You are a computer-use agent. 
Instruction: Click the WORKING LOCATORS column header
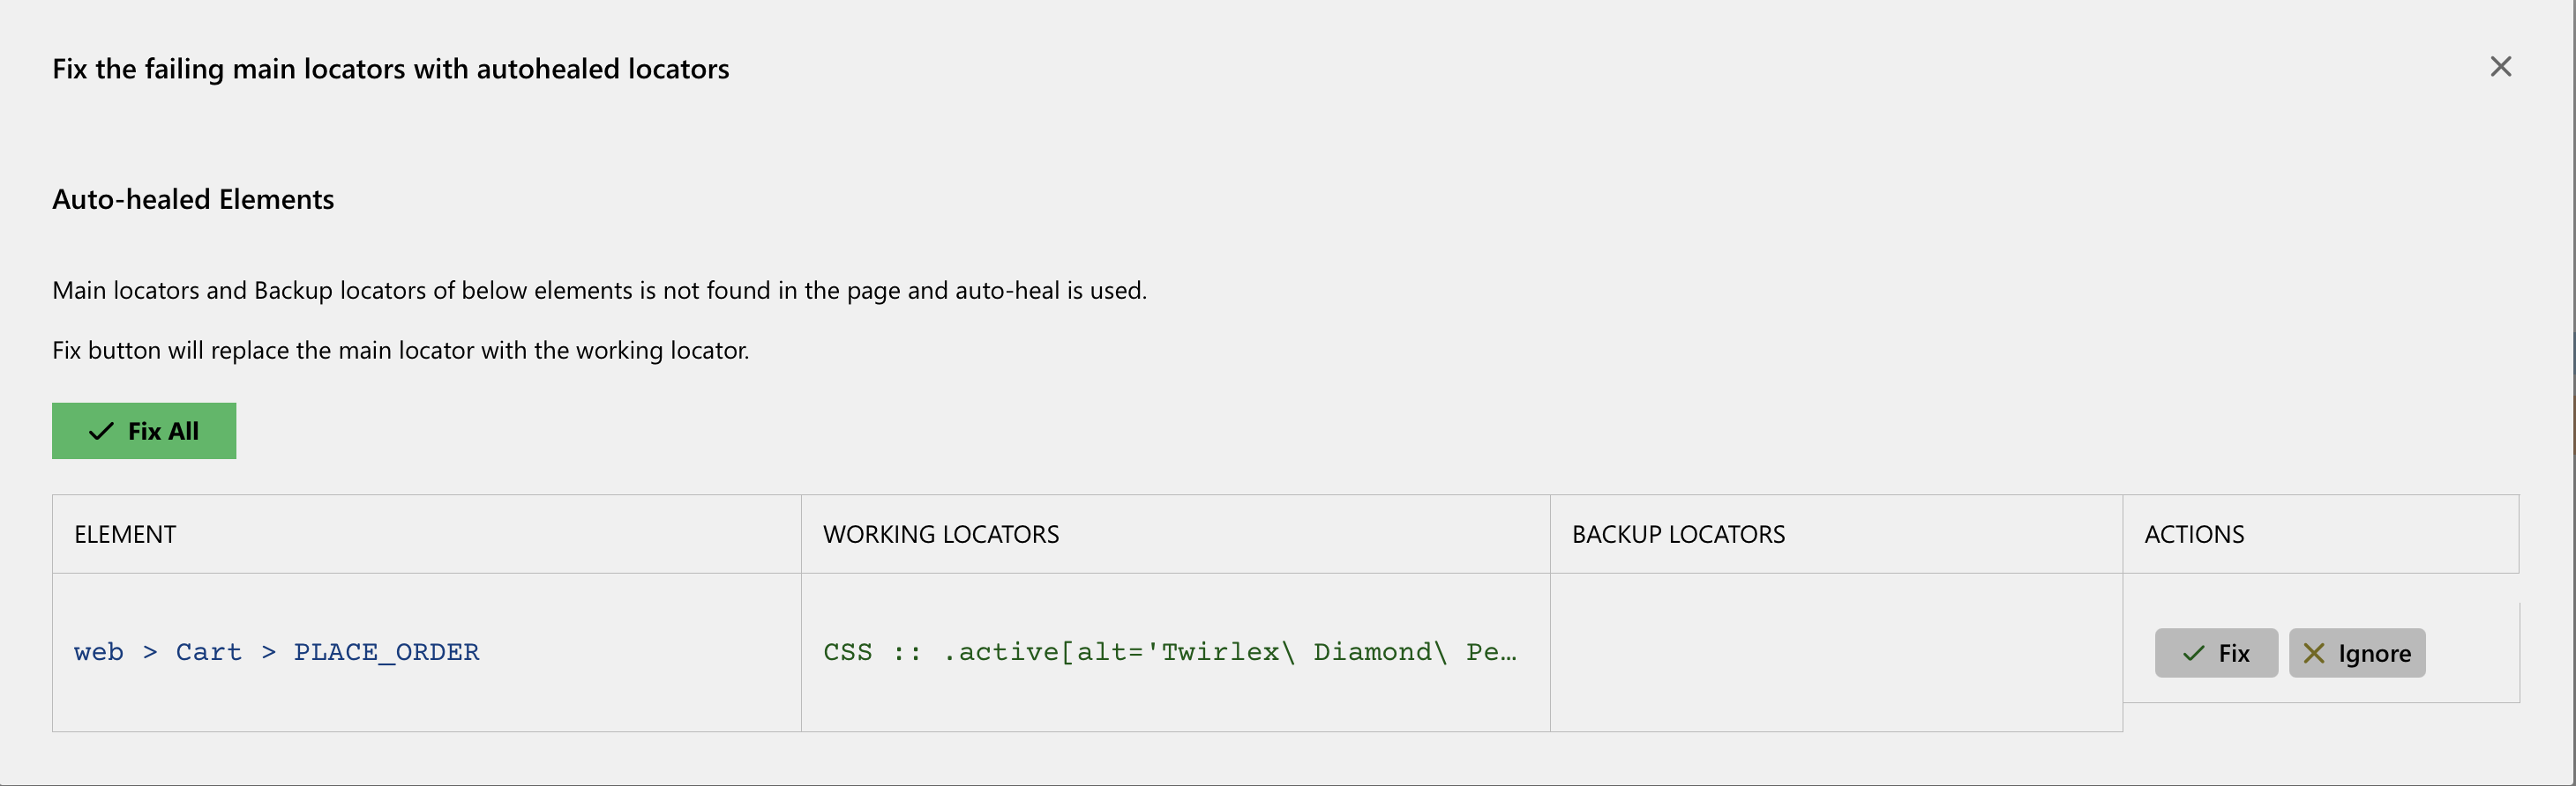[940, 534]
